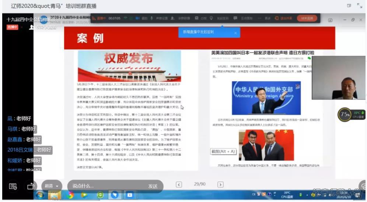Click the 案例 slide title
The width and height of the screenshot is (367, 202).
coord(90,38)
